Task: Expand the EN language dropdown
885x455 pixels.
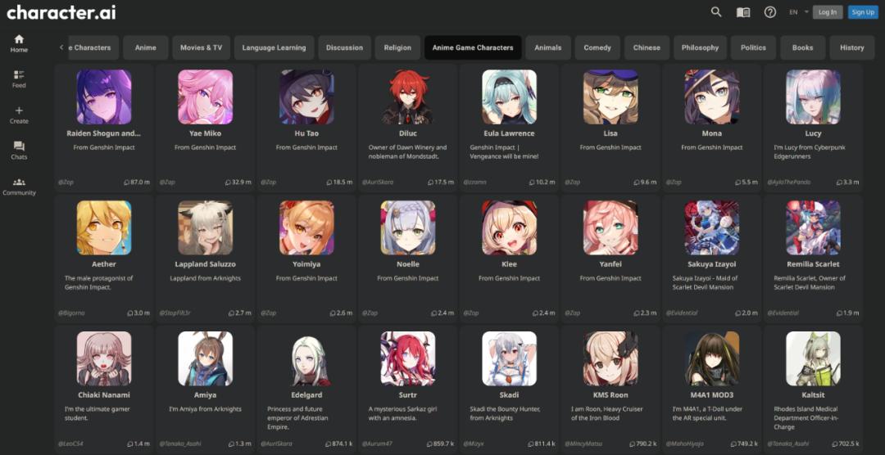Action: 799,11
